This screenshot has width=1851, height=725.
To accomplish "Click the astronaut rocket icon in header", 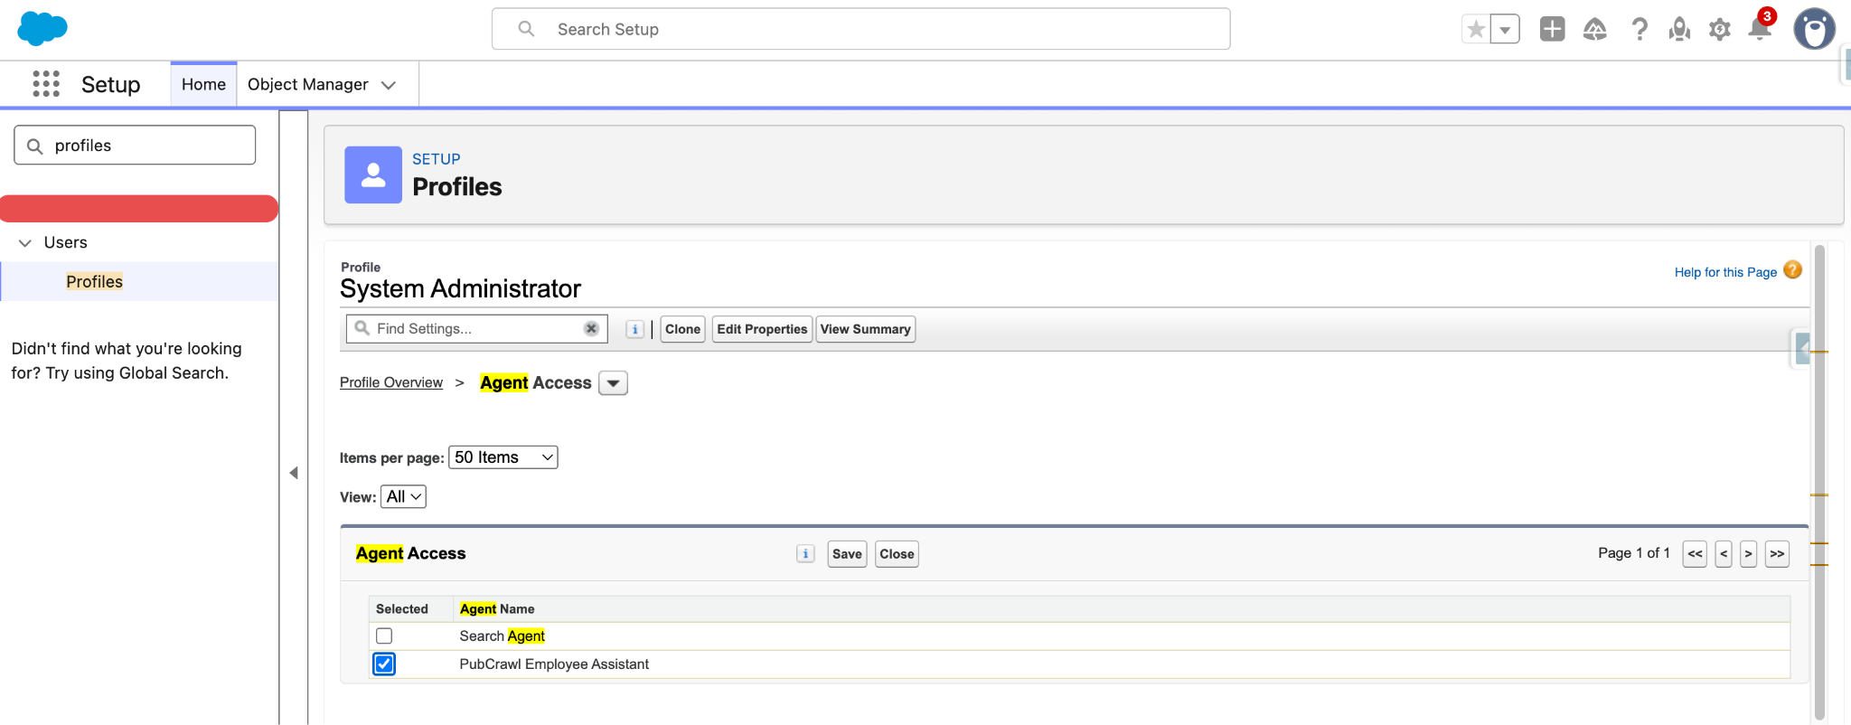I will (x=1679, y=29).
